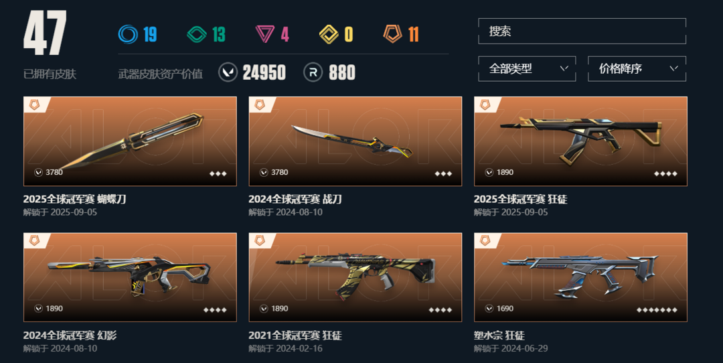723x363 pixels.
Task: Click the green Deluxe tier icon
Action: (x=197, y=34)
